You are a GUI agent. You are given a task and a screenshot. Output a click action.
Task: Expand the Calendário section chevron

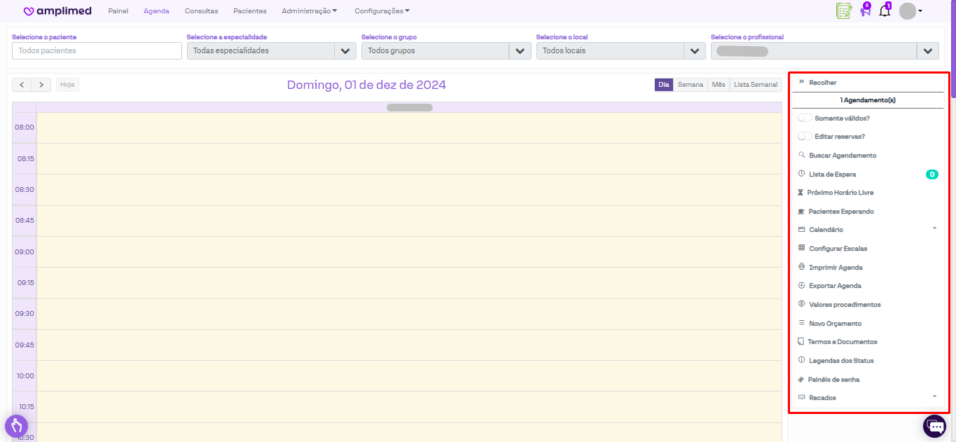pos(934,228)
